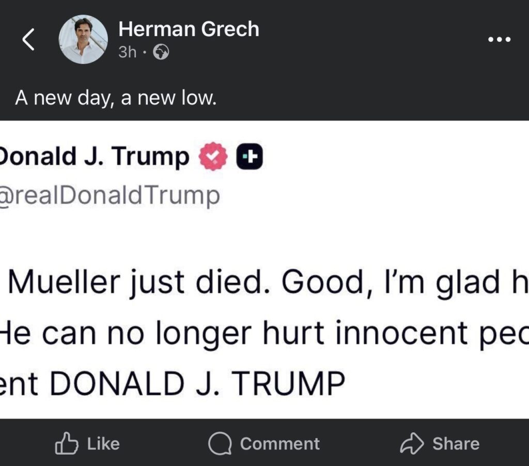
Task: Open the three-dot post options menu
Action: coord(500,40)
